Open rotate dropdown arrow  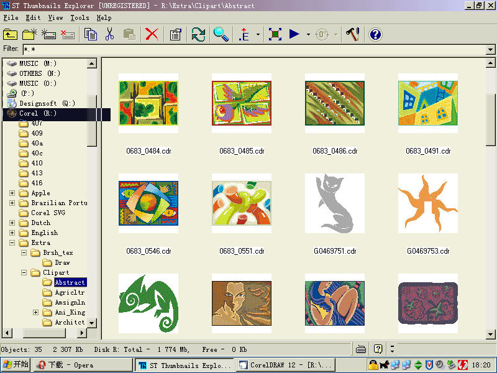point(335,34)
